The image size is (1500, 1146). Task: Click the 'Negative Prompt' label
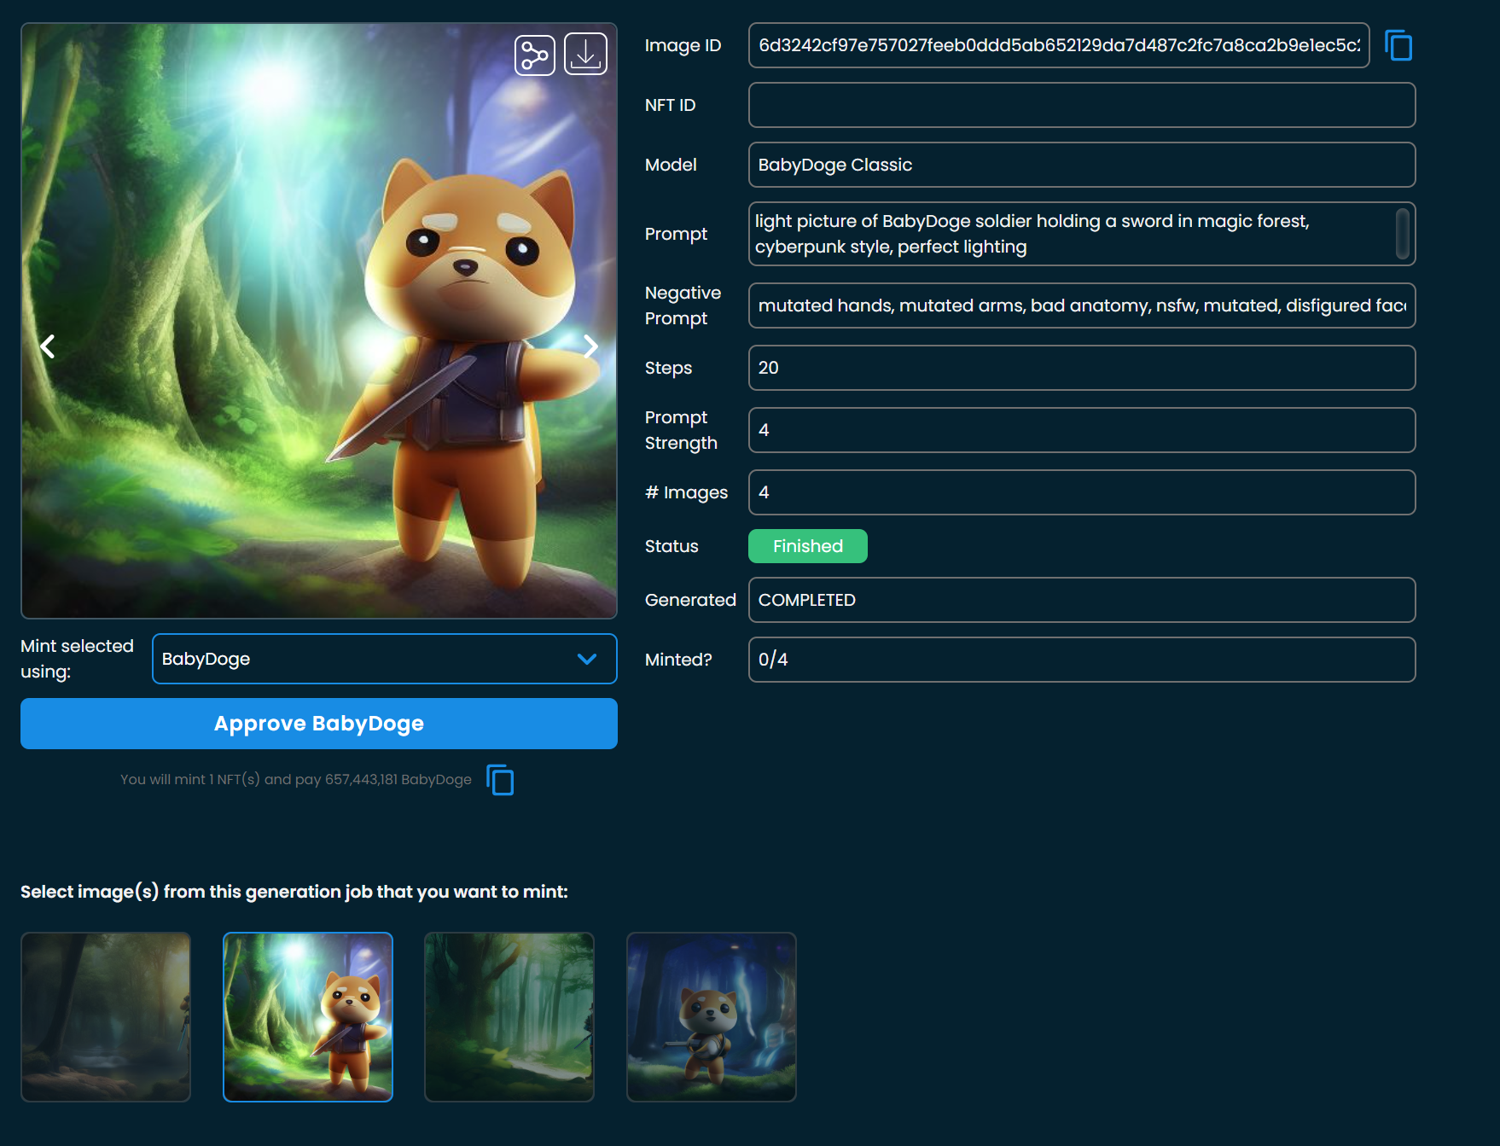[x=683, y=305]
